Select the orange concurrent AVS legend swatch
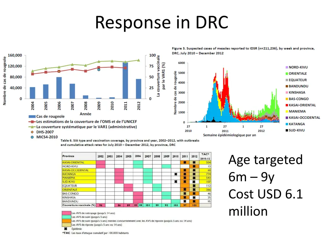 [x=66, y=221]
